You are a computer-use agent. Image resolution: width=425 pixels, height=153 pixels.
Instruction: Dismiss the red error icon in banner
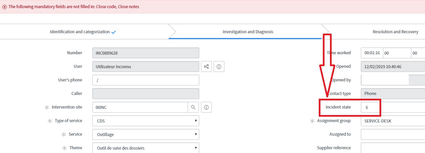tap(4, 7)
